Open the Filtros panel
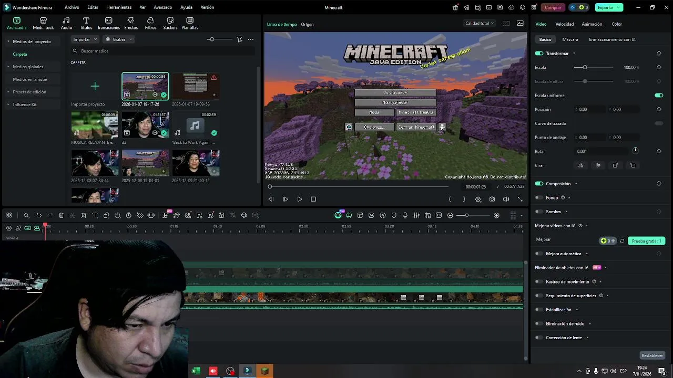This screenshot has width=673, height=378. point(150,23)
